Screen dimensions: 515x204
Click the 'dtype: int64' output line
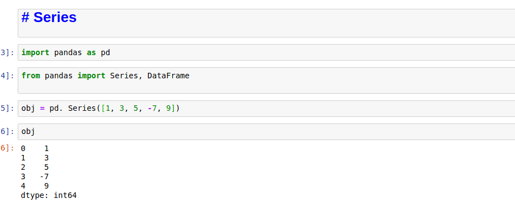[49, 196]
